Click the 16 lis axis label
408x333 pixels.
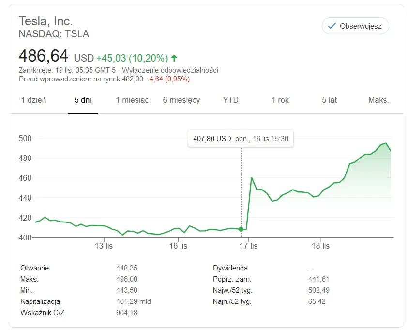178,246
